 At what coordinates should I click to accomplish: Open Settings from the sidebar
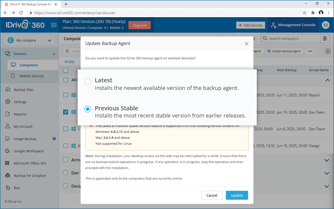pos(20,102)
